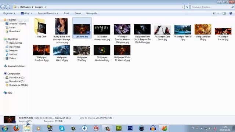235x132 pixels.
Task: Change view with the view icon
Action: pyautogui.click(x=214, y=13)
